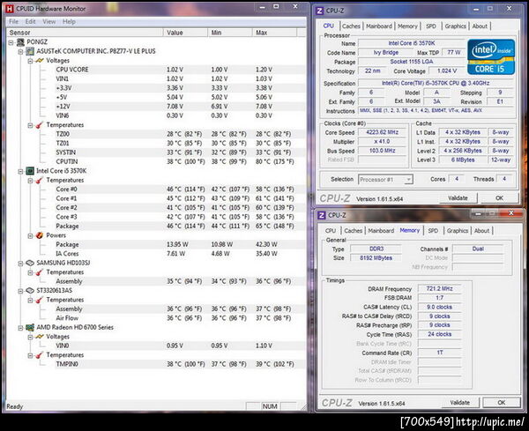
Task: Select the CPUTIN temperature row
Action: click(175, 162)
